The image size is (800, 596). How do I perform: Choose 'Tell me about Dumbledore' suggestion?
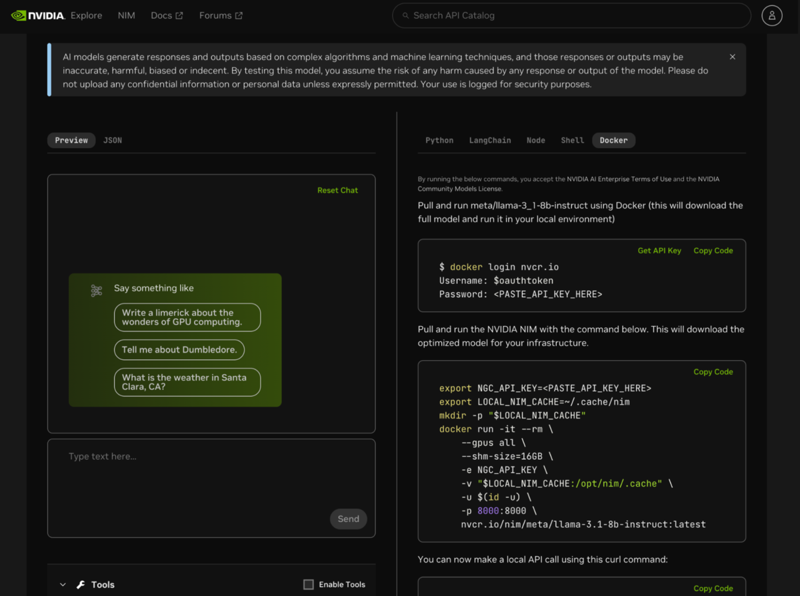(x=179, y=349)
